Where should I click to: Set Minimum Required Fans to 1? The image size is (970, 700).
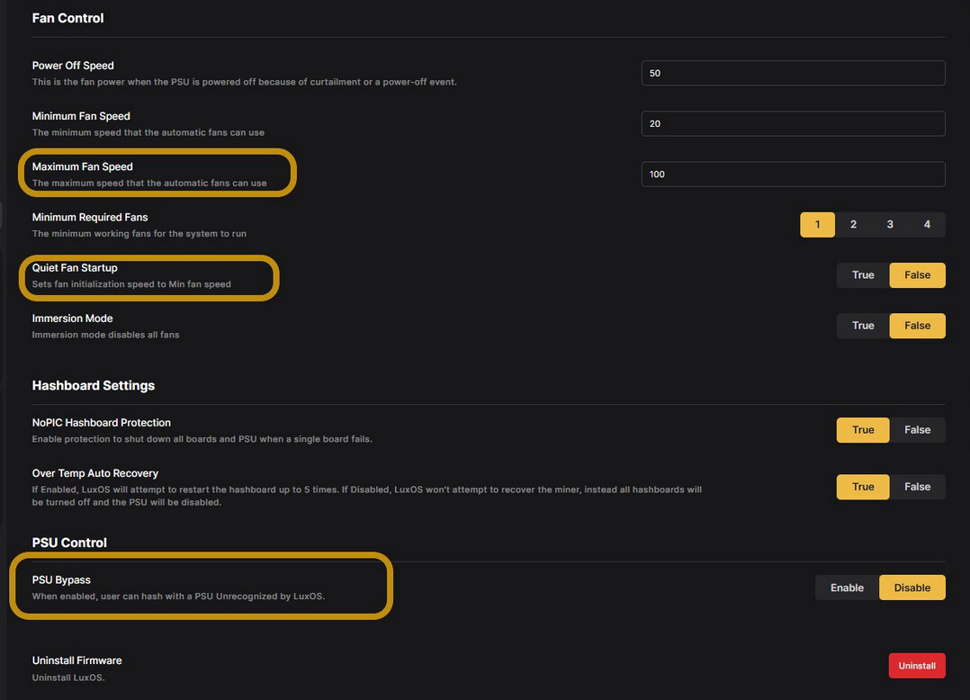pyautogui.click(x=817, y=224)
